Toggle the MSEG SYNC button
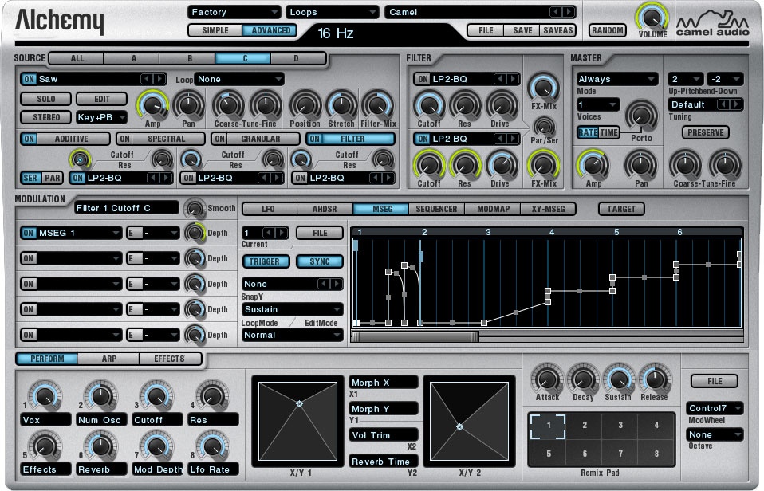 320,261
